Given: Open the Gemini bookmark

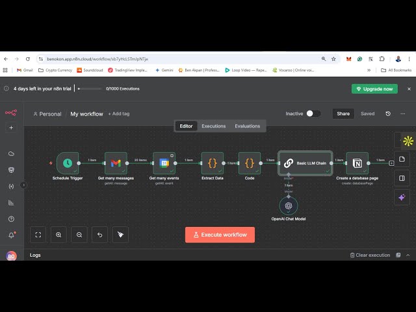Looking at the screenshot, I should 164,70.
